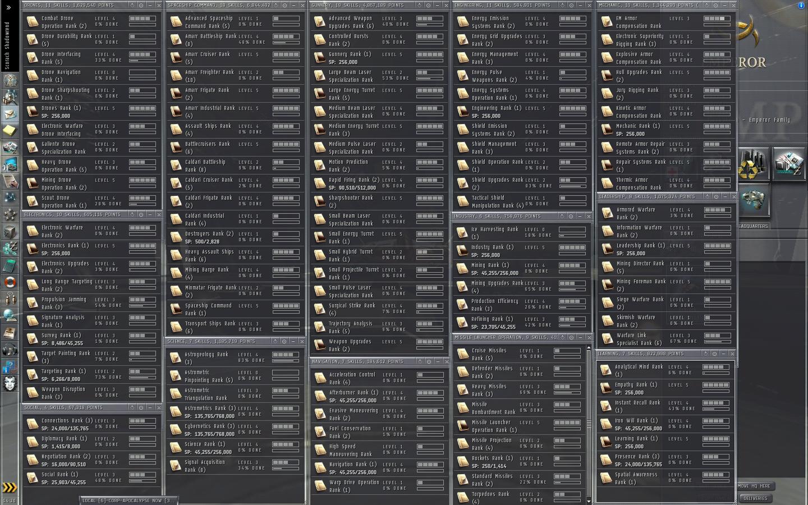Toggle the pin on the Gunnery window

[x=419, y=5]
